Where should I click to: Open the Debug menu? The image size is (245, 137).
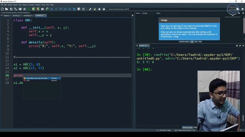click(24, 5)
